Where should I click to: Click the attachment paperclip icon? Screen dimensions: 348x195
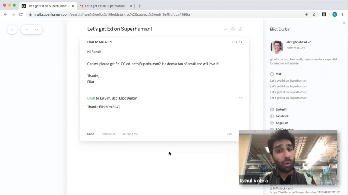click(229, 134)
